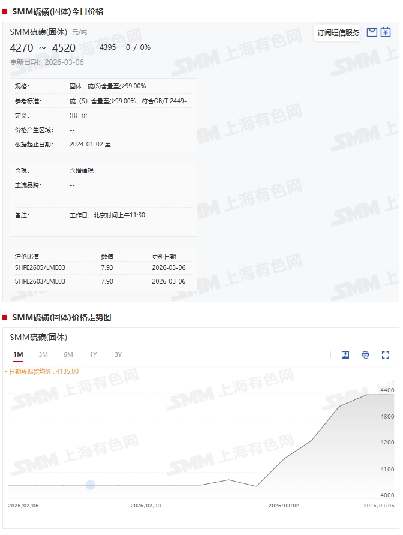
Task: Click the 2026/03/02 axis date label
Action: (x=284, y=506)
